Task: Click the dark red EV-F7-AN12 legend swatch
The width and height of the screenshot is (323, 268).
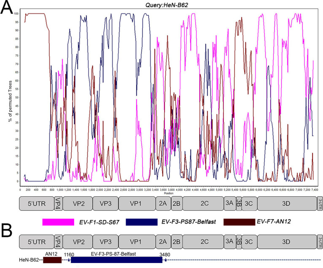Action: [240, 222]
